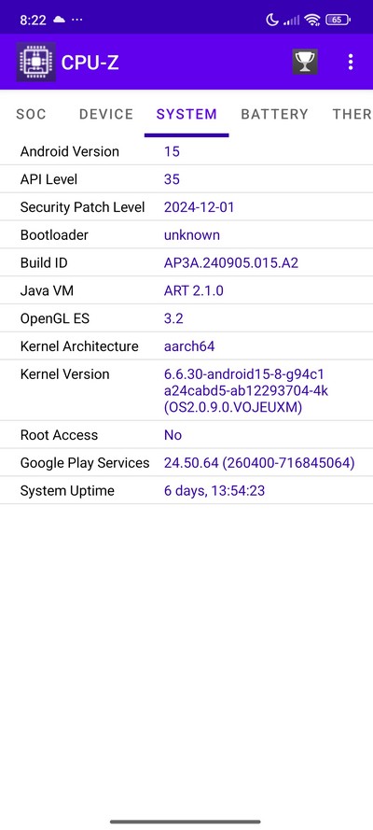Switch to the BATTERY tab
Screen dimensions: 373x830
click(274, 114)
